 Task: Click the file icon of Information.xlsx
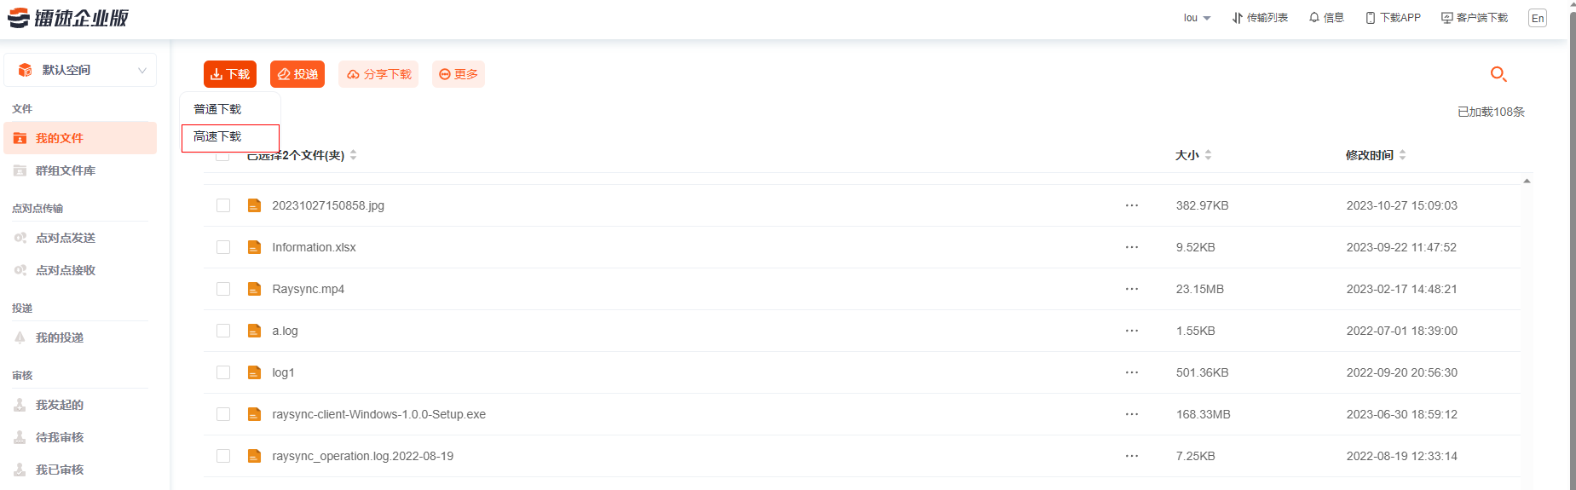254,247
